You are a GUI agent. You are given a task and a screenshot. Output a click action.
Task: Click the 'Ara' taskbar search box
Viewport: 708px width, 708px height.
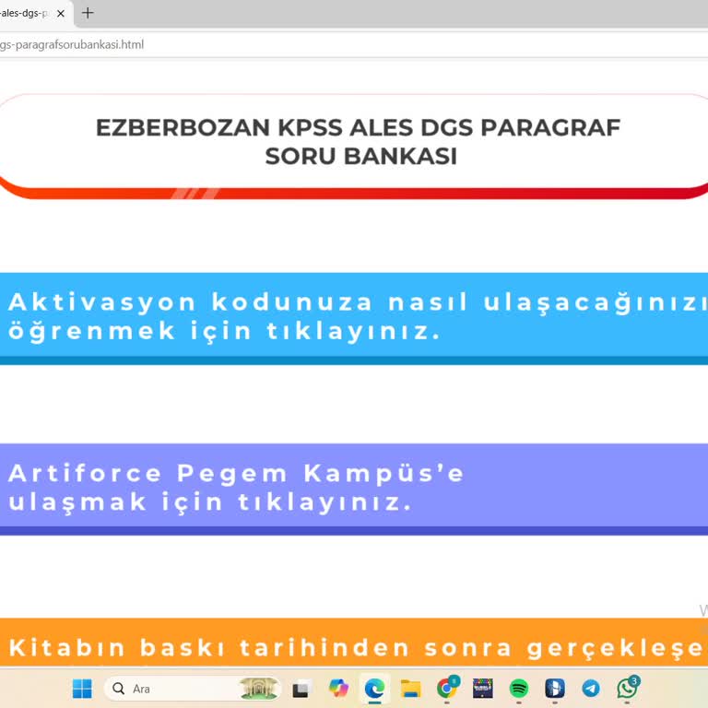coord(193,689)
